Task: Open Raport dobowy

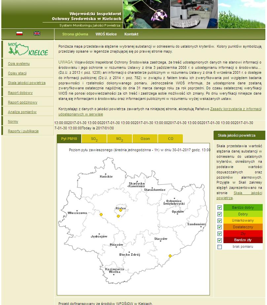Action: point(20,93)
